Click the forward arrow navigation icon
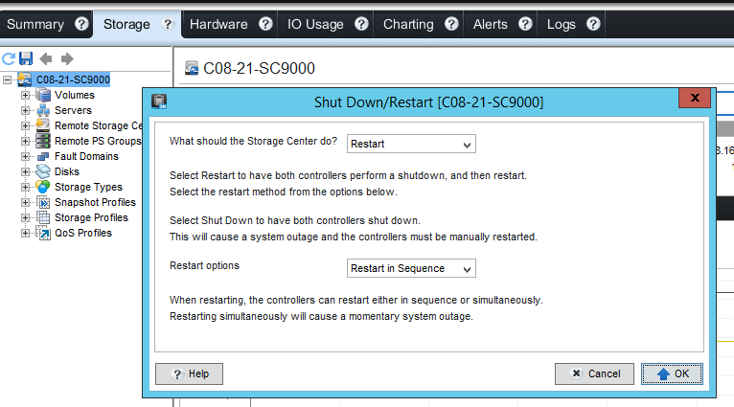The height and width of the screenshot is (407, 734). (x=66, y=59)
